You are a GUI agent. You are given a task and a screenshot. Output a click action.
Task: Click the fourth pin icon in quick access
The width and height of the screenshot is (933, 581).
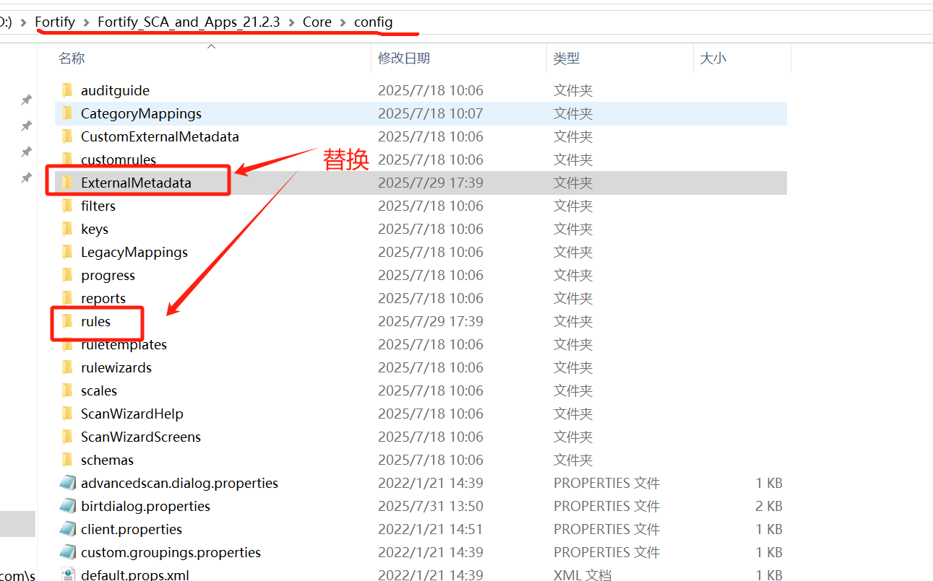26,178
